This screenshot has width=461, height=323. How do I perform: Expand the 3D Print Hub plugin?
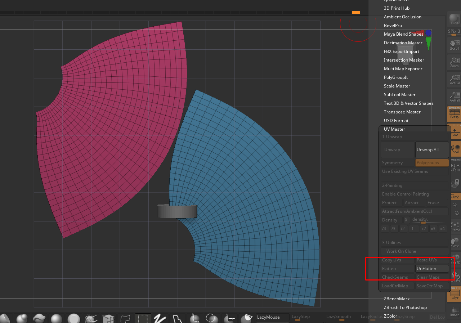point(397,8)
